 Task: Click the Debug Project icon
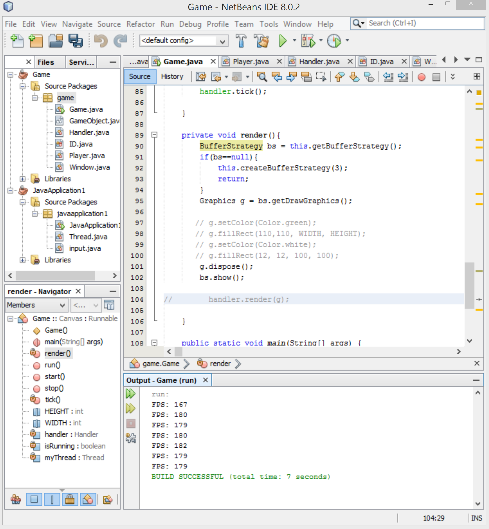(308, 41)
